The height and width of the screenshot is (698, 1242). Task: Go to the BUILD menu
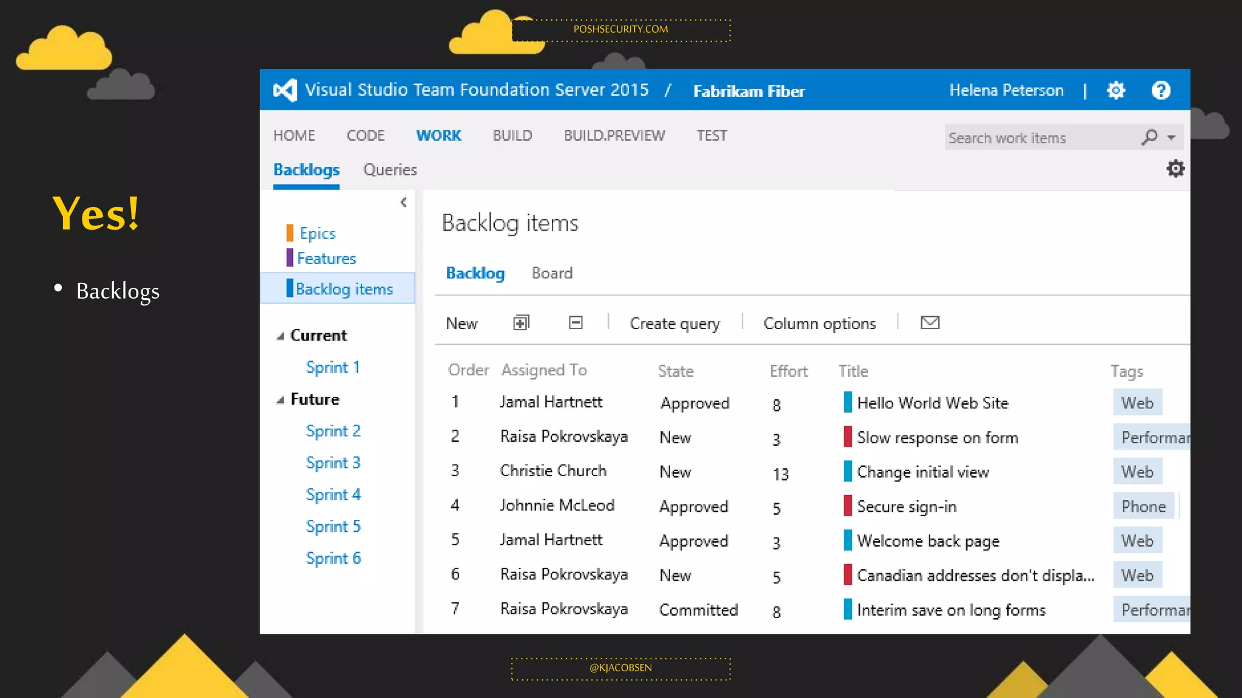(512, 136)
